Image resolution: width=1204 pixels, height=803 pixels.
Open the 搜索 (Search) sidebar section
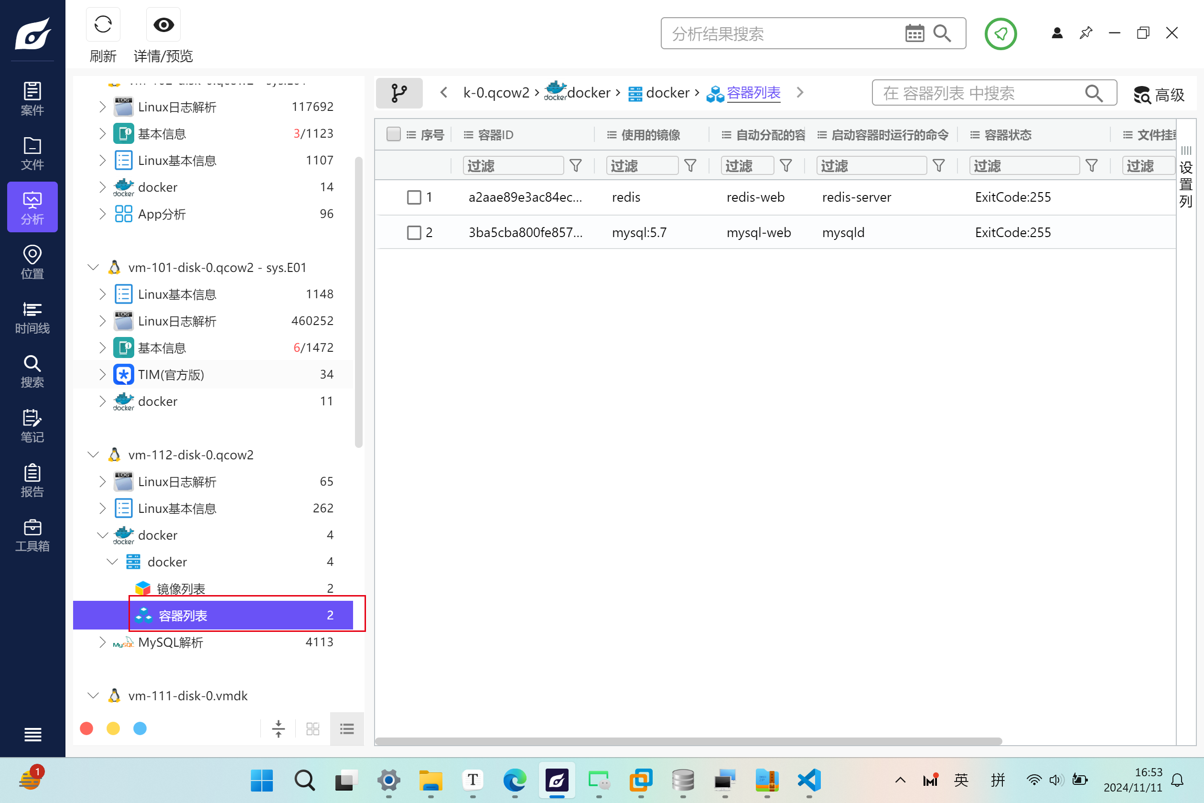pyautogui.click(x=32, y=371)
